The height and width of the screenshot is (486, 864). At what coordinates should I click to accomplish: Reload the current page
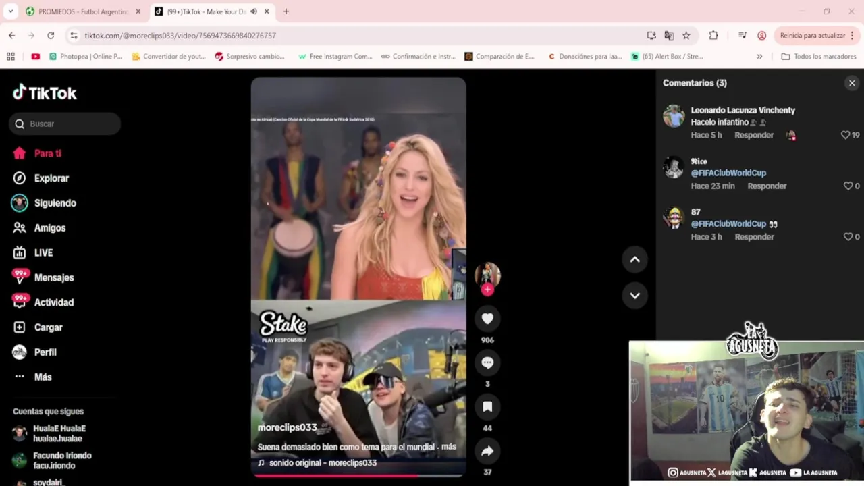pyautogui.click(x=51, y=35)
